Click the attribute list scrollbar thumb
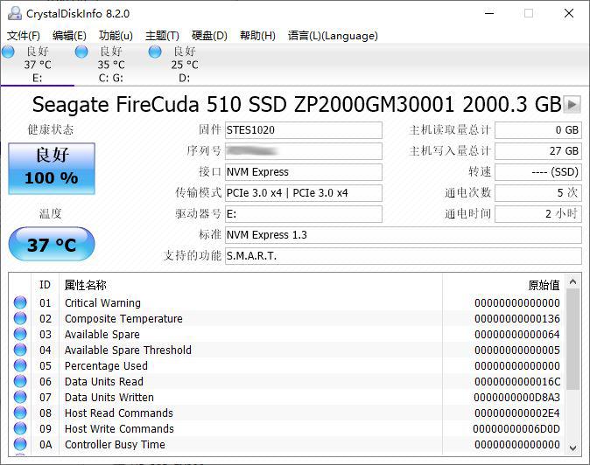The image size is (590, 465). click(x=573, y=339)
